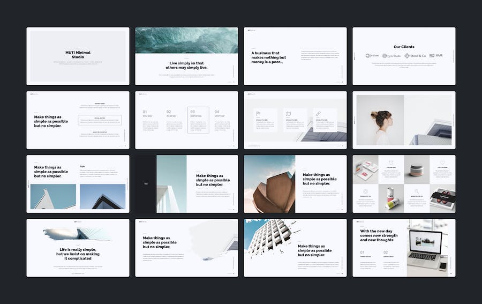The image size is (482, 304).
Task: Click the Stood & Co client logo
Action: click(x=415, y=56)
